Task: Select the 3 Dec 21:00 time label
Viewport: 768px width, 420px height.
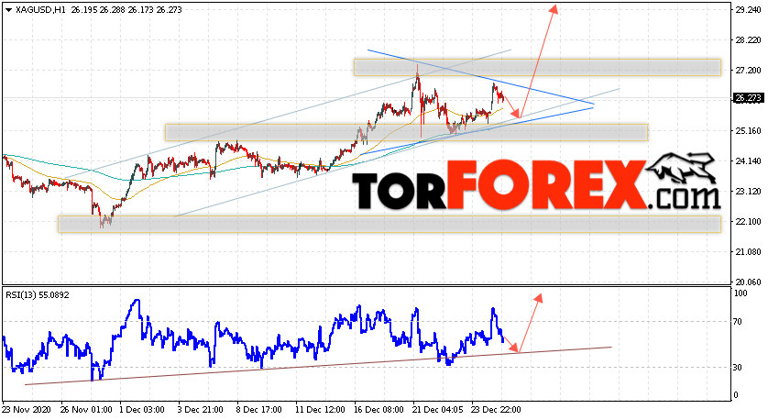Action: point(201,409)
